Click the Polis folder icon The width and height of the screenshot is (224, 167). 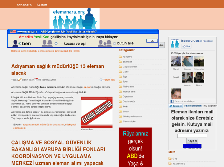pyautogui.click(x=120, y=106)
